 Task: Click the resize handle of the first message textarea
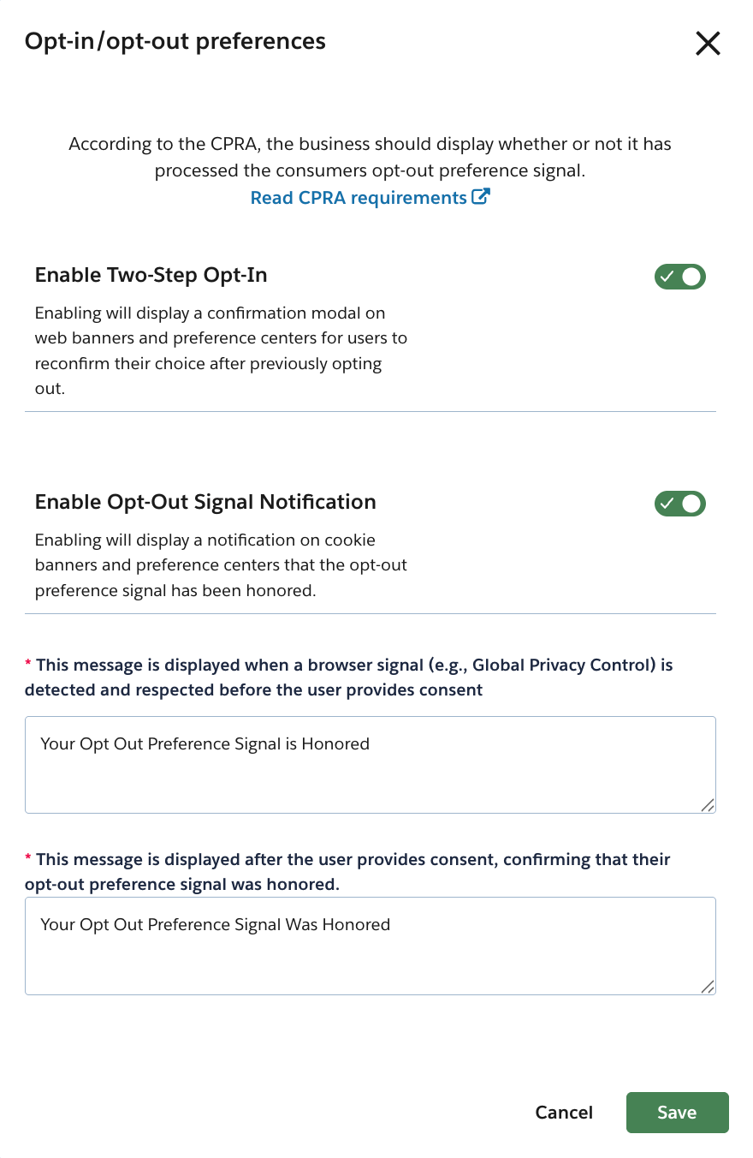(708, 806)
